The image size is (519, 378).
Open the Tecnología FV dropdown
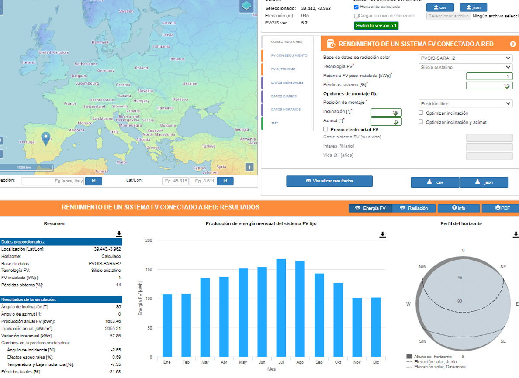(466, 67)
